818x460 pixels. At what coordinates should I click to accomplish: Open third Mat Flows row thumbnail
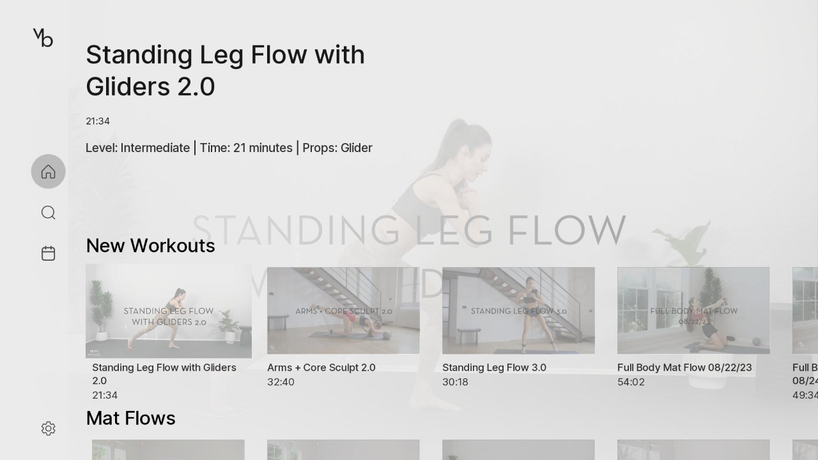(518, 450)
